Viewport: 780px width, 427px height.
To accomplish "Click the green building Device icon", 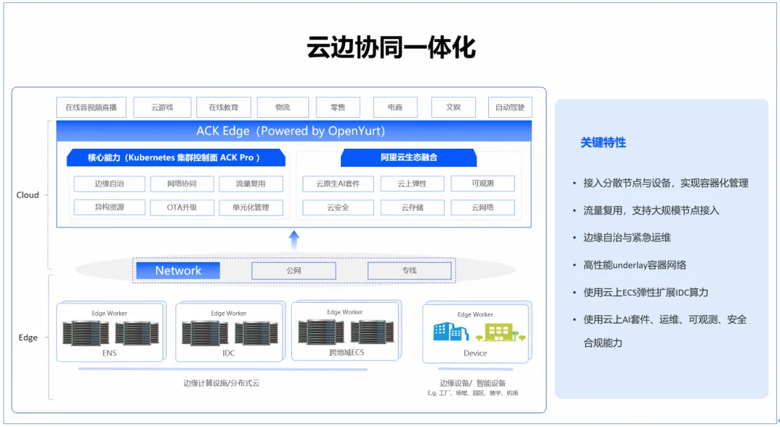I will click(499, 332).
